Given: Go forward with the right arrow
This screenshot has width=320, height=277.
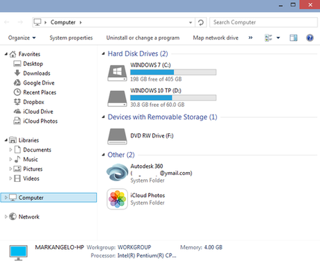Looking at the screenshot, I should [x=20, y=22].
